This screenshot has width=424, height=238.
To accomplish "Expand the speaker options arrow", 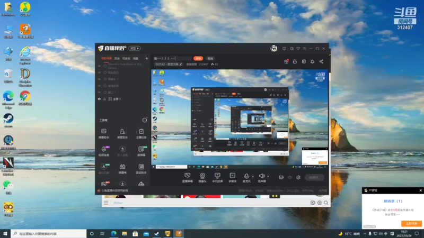I will pos(268,177).
